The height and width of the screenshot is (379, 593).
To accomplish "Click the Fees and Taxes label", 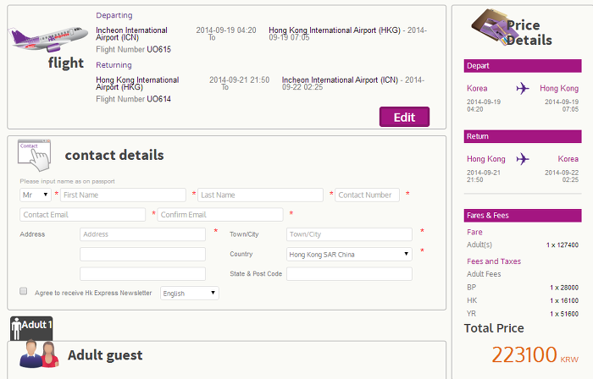I will [x=494, y=261].
